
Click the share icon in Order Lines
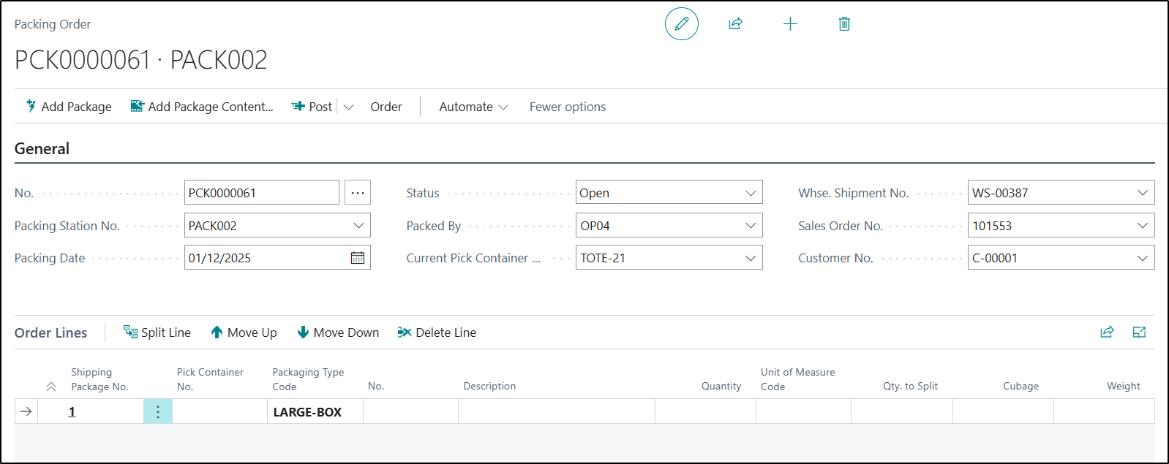(1107, 332)
